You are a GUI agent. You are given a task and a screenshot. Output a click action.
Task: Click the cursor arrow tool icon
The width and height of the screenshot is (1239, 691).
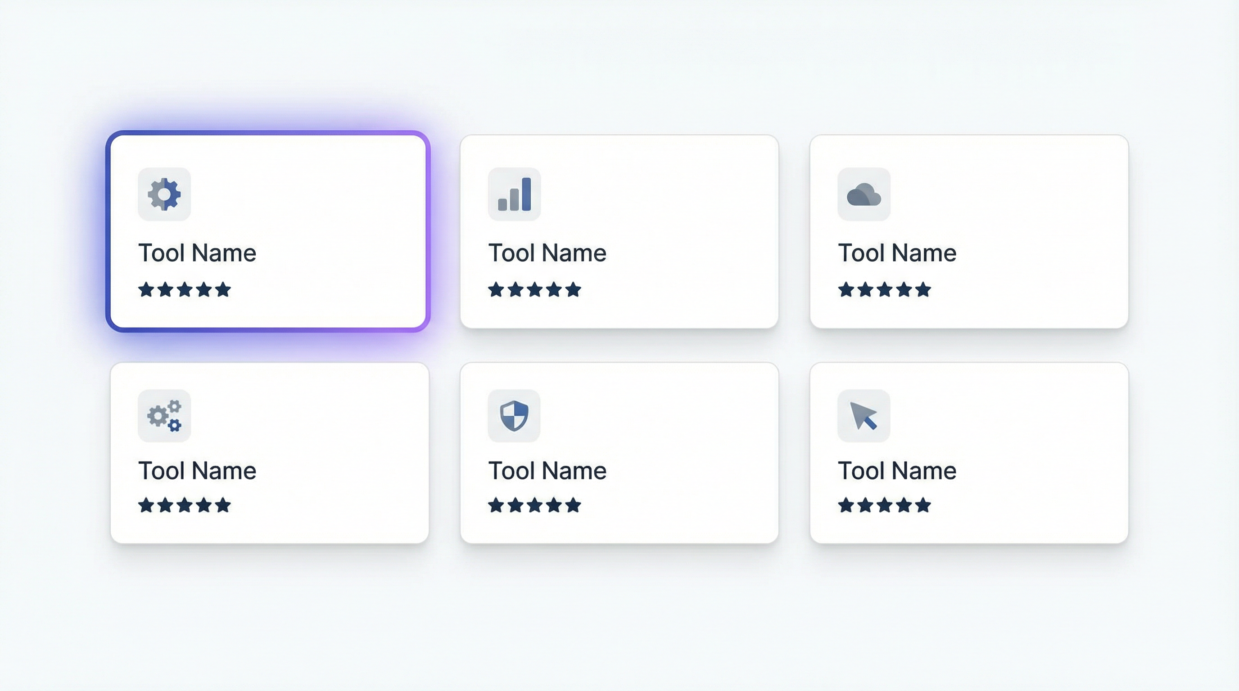pos(864,416)
